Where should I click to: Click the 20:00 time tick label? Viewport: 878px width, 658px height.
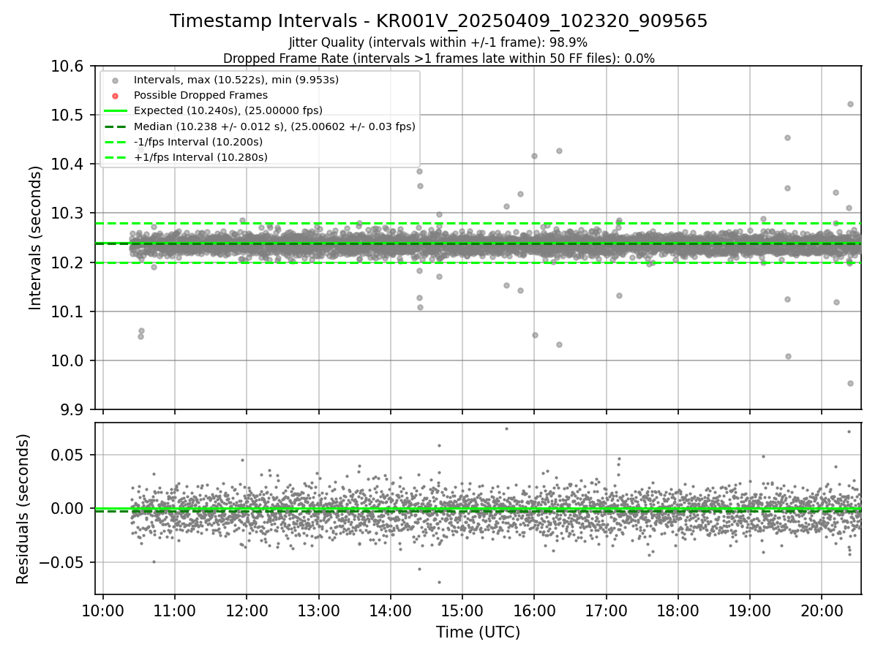click(822, 611)
